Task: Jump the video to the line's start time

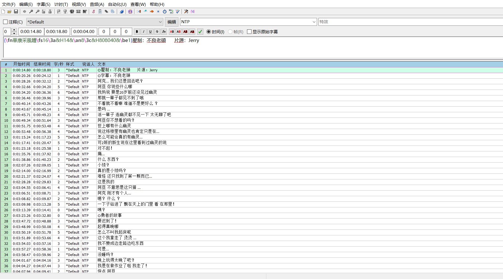Action: tap(44, 11)
